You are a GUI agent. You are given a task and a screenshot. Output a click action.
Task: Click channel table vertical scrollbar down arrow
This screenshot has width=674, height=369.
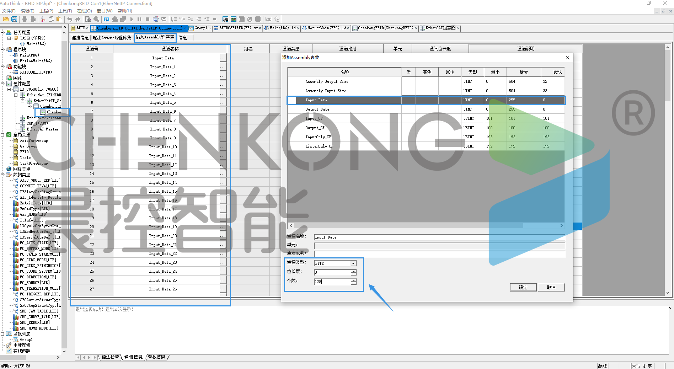668,293
